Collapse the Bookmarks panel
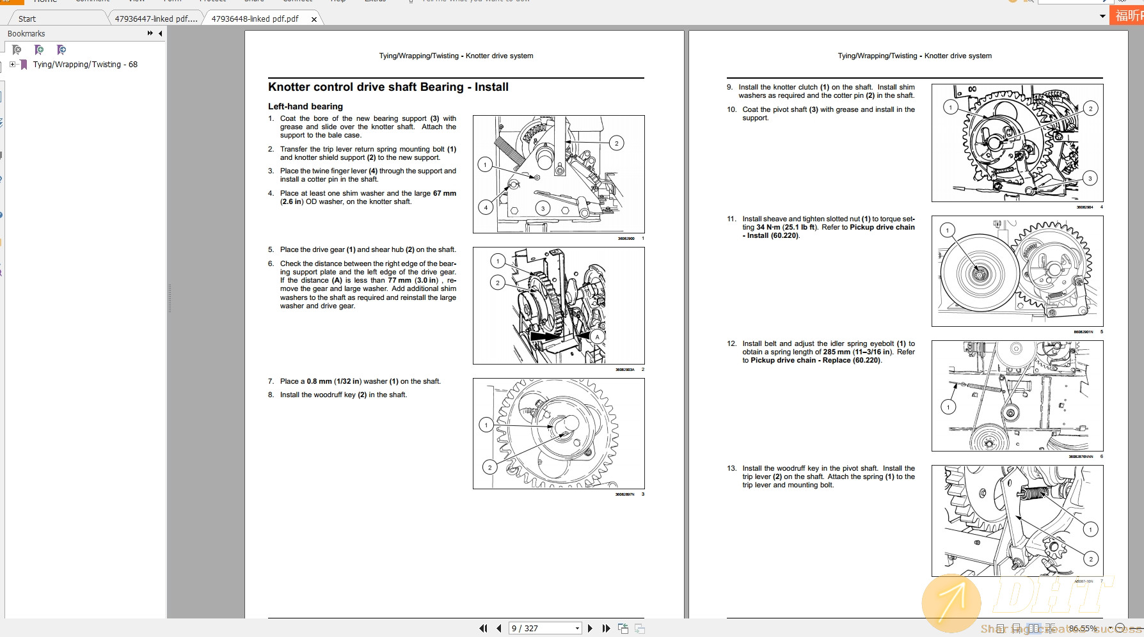The width and height of the screenshot is (1144, 637). pos(160,33)
